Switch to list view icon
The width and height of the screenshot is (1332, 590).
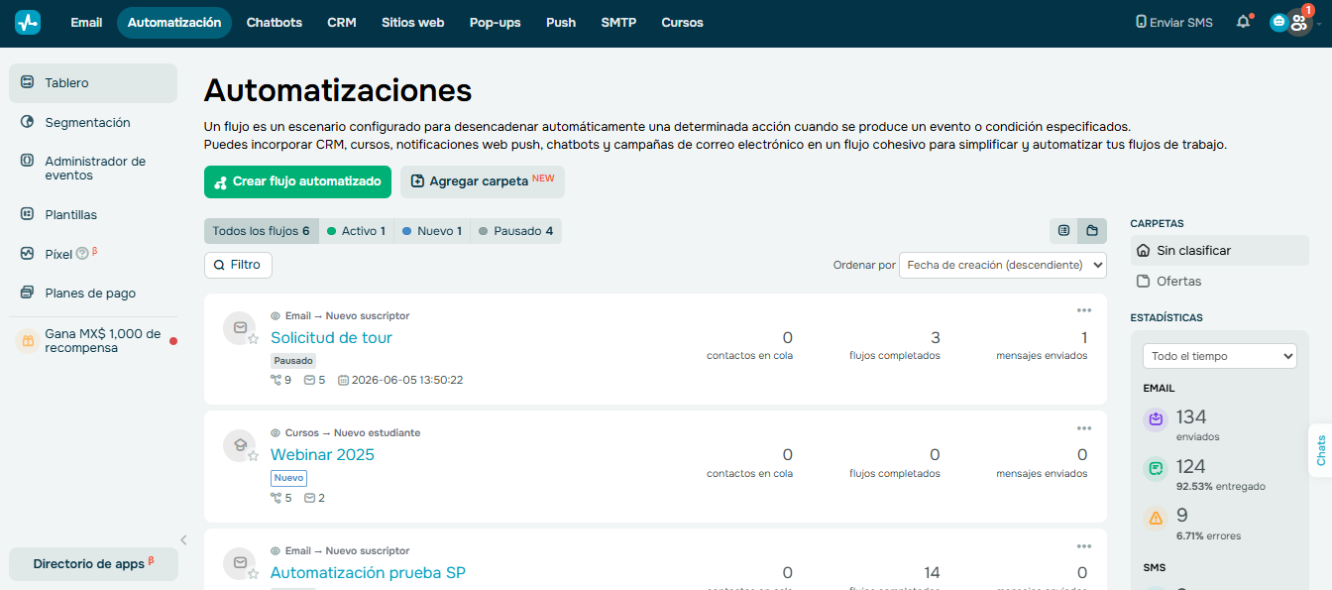coord(1063,231)
